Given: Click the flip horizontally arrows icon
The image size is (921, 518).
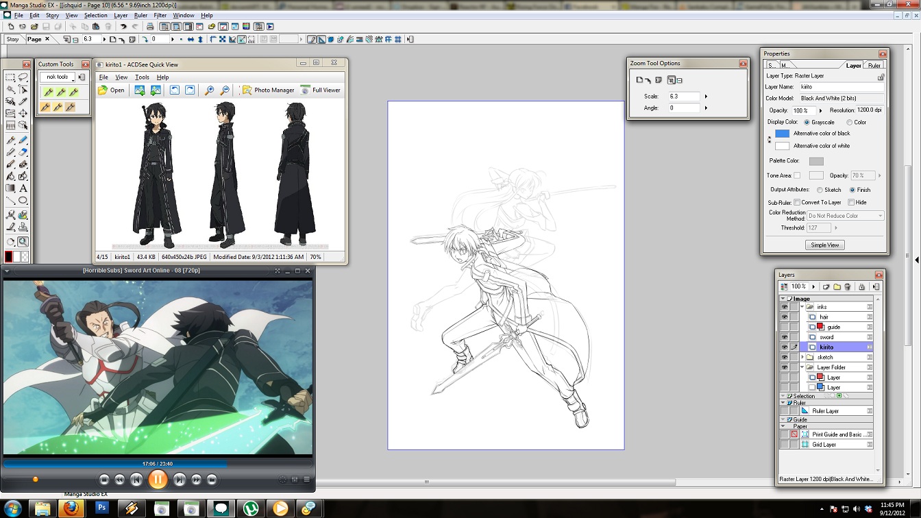Looking at the screenshot, I should [191, 39].
